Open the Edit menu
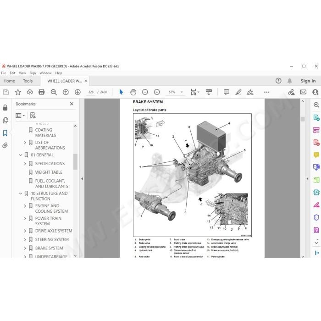This screenshot has height=321, width=321. pyautogui.click(x=12, y=73)
